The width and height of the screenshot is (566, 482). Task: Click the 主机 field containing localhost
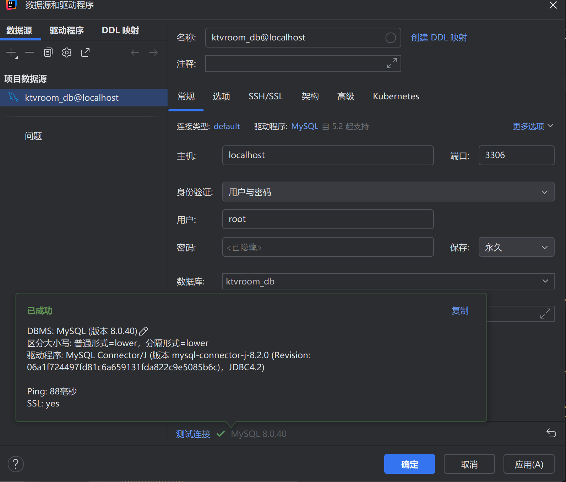click(328, 155)
